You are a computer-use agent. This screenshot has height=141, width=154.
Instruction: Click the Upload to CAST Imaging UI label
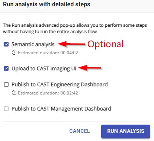[x=44, y=68]
